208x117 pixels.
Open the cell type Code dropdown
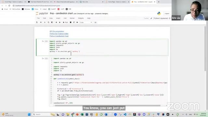[86, 22]
